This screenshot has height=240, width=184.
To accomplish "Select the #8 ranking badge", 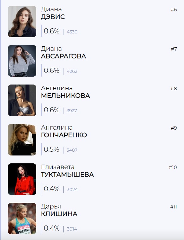I will (174, 89).
